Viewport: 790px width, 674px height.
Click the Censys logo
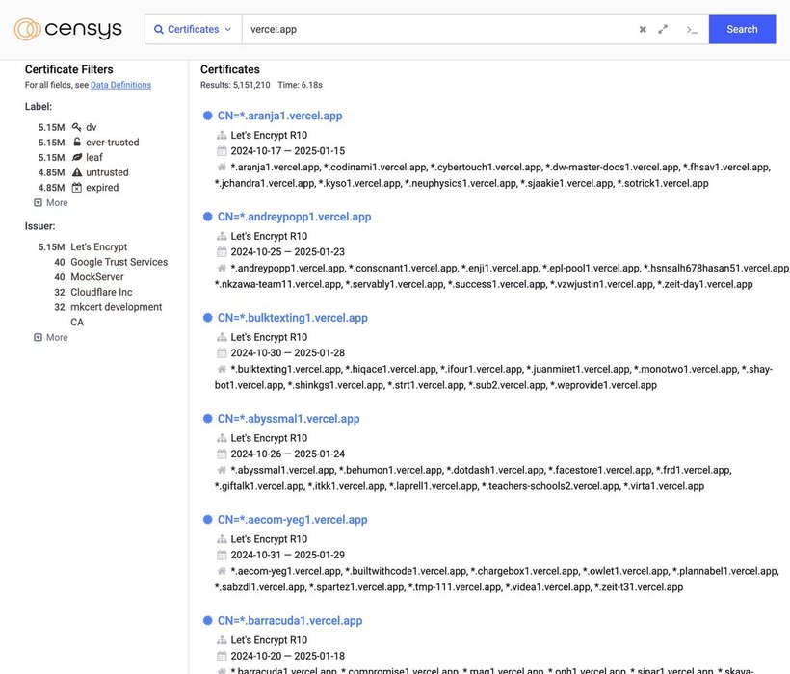(x=68, y=29)
